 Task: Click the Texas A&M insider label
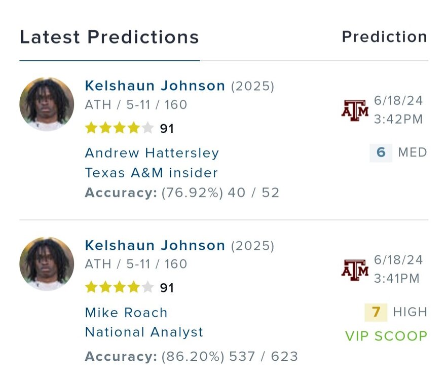coord(151,173)
